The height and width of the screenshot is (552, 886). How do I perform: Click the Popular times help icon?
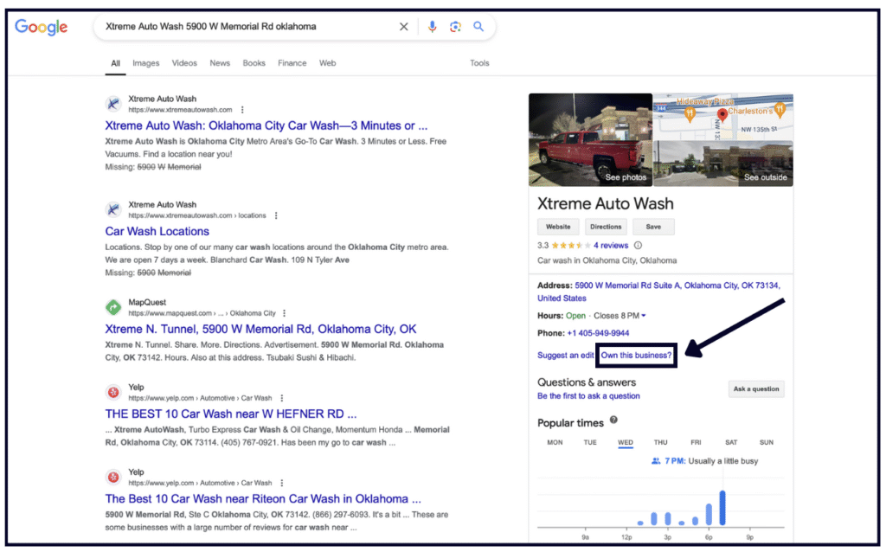tap(613, 420)
